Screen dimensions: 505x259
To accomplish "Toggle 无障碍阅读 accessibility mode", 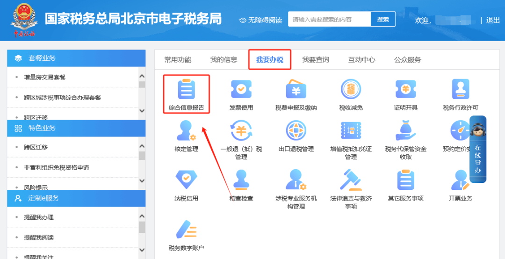I will 260,20.
